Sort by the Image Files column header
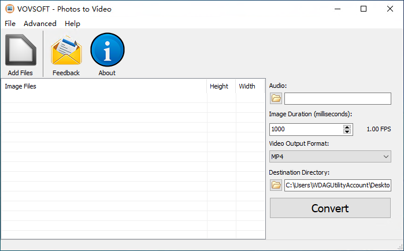404x251 pixels. tap(104, 86)
